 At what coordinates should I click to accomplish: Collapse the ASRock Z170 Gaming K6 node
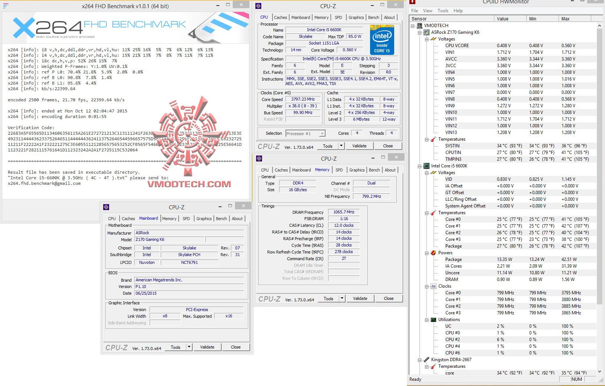click(420, 32)
